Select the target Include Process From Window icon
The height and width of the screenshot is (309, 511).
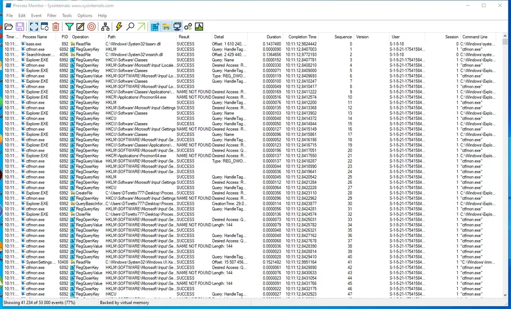91,27
